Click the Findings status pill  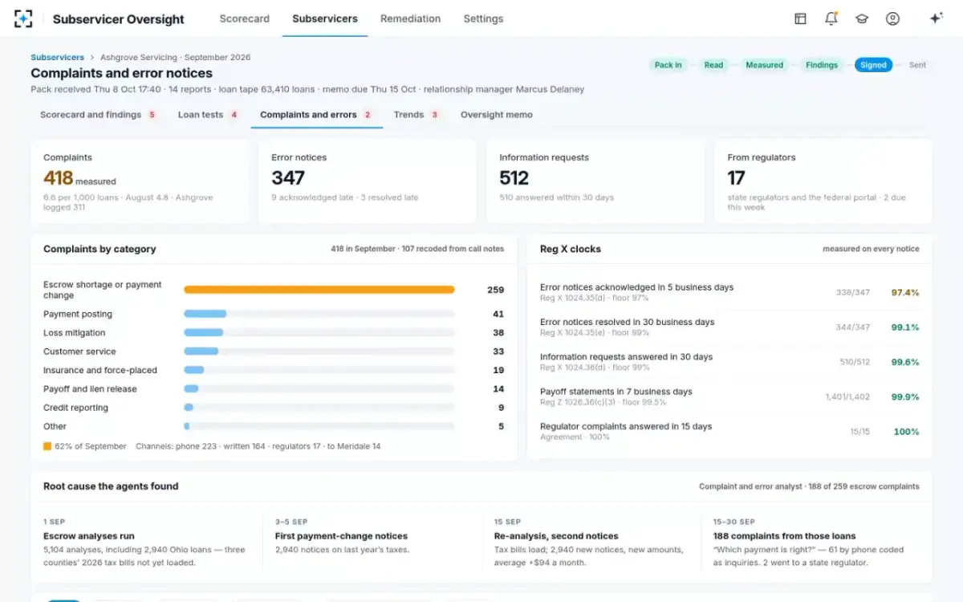tap(822, 65)
